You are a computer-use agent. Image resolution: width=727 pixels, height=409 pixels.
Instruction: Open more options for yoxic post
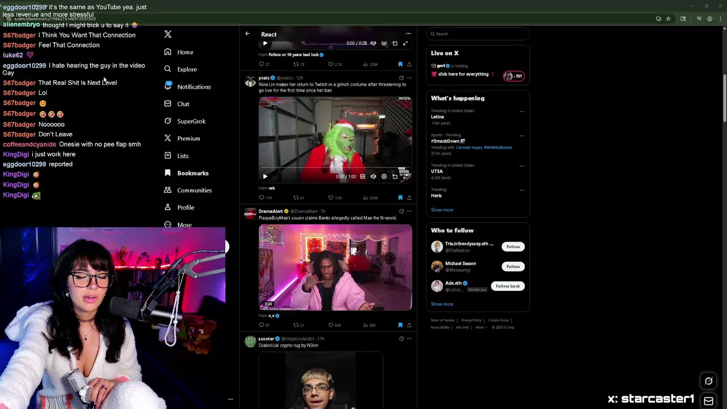[409, 78]
